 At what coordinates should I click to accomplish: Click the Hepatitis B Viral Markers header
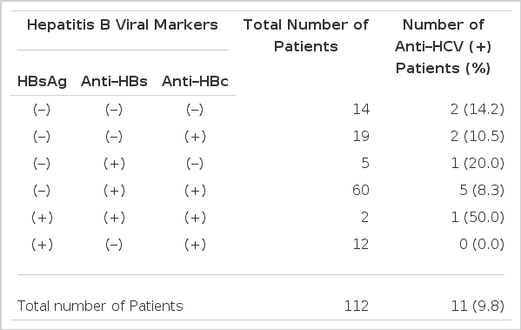coord(123,25)
